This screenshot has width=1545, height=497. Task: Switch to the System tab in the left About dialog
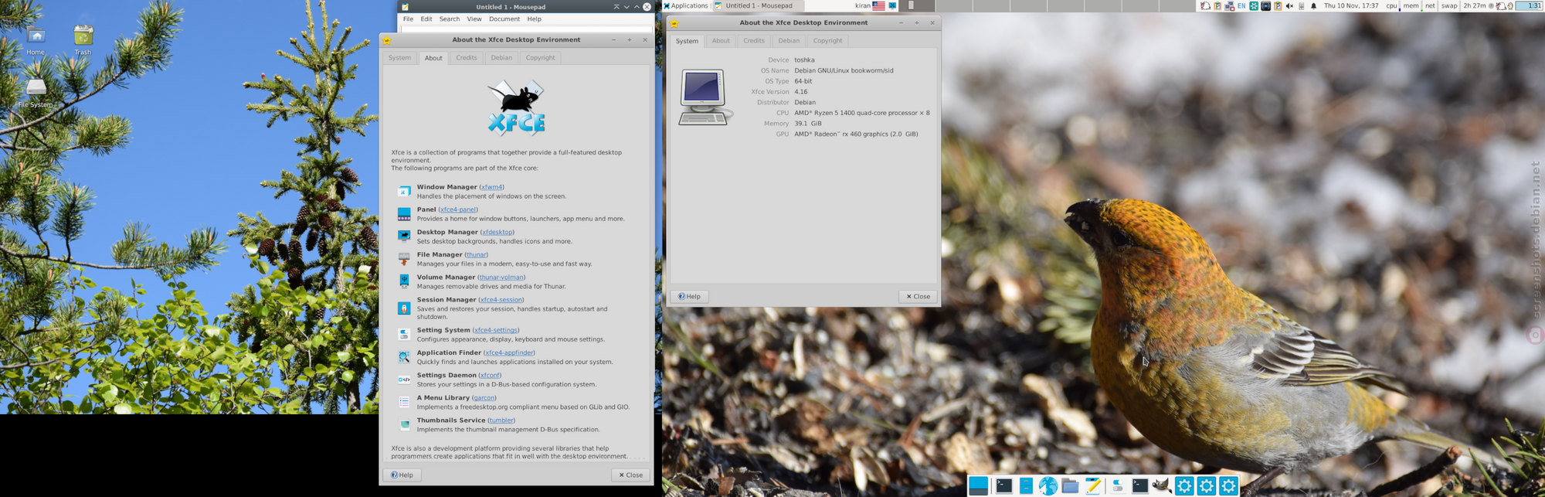pyautogui.click(x=399, y=58)
